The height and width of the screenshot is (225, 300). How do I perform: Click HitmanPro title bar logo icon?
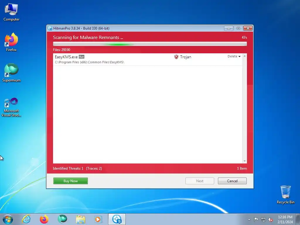(50, 28)
